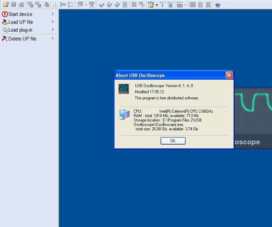Expand the Start device submenu arrow
The height and width of the screenshot is (227, 272).
(x=53, y=14)
